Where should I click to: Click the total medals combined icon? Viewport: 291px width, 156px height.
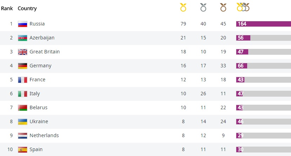pos(243,7)
